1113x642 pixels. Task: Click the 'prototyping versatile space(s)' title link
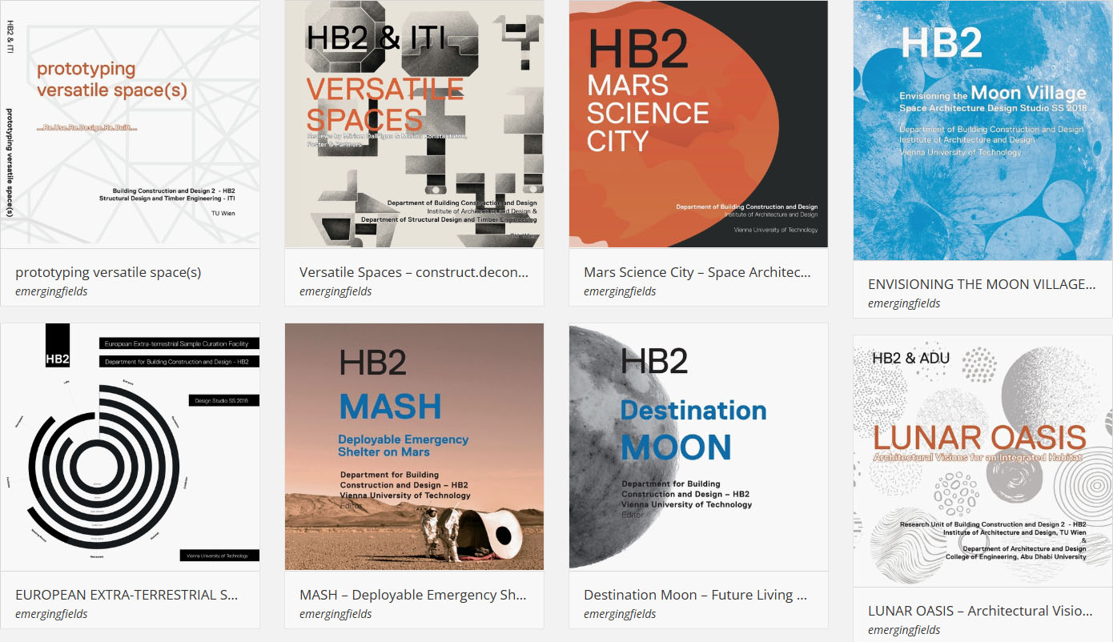point(108,272)
